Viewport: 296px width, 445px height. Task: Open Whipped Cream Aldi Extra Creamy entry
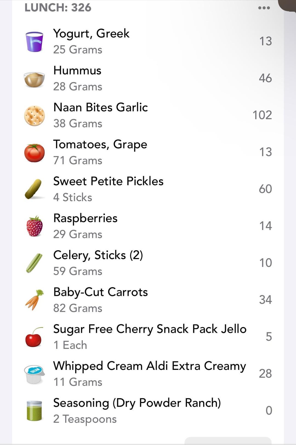[x=148, y=374]
